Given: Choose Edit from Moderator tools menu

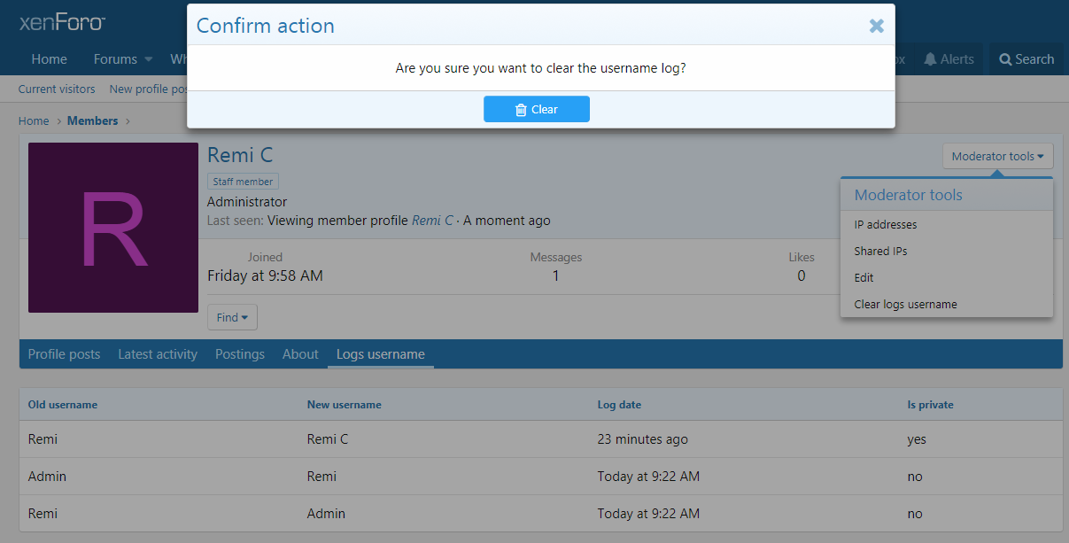Looking at the screenshot, I should tap(864, 278).
